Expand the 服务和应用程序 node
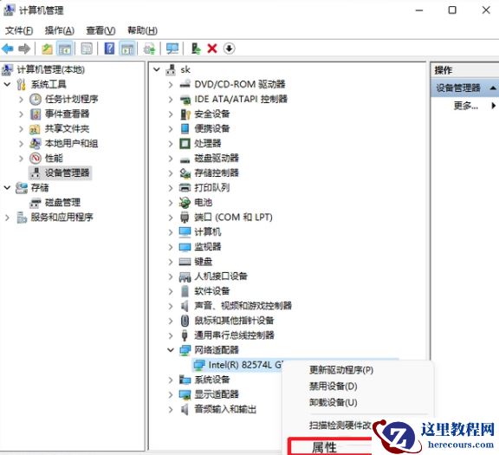 (x=7, y=218)
